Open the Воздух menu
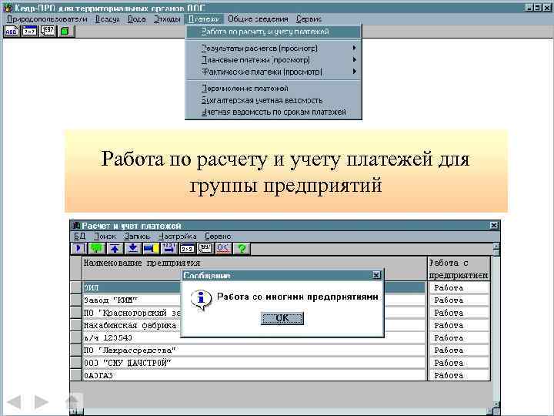This screenshot has width=554, height=416. (x=108, y=19)
